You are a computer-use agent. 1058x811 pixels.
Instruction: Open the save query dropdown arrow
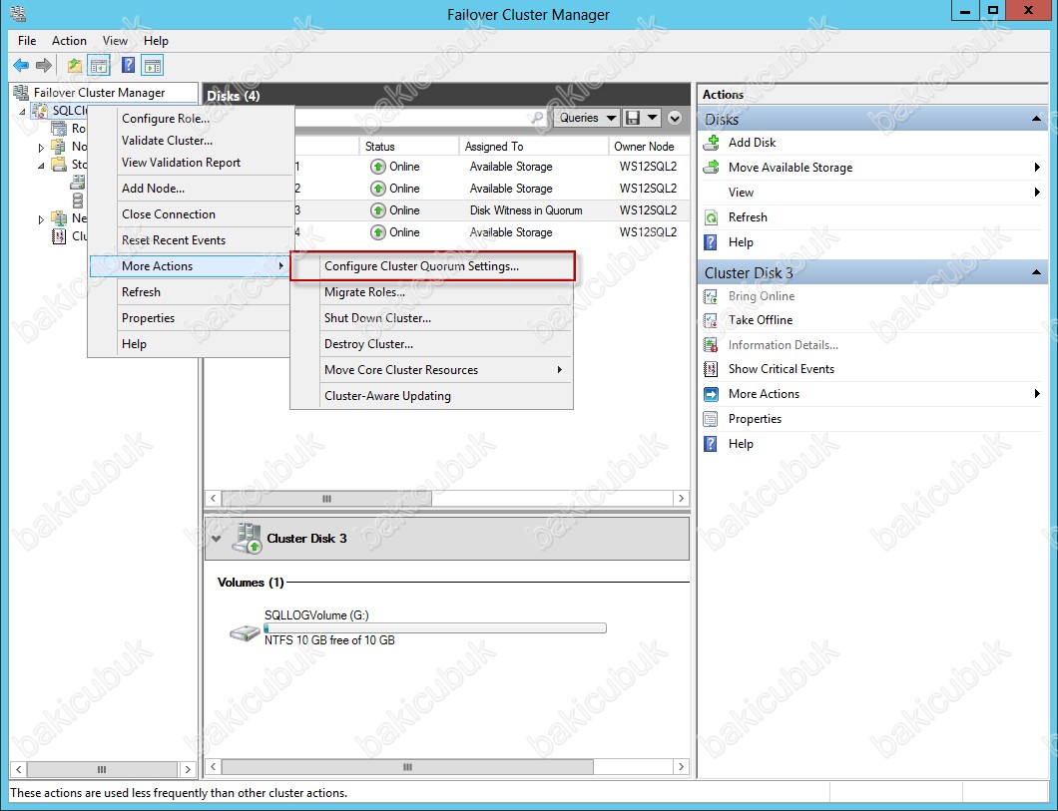coord(653,118)
